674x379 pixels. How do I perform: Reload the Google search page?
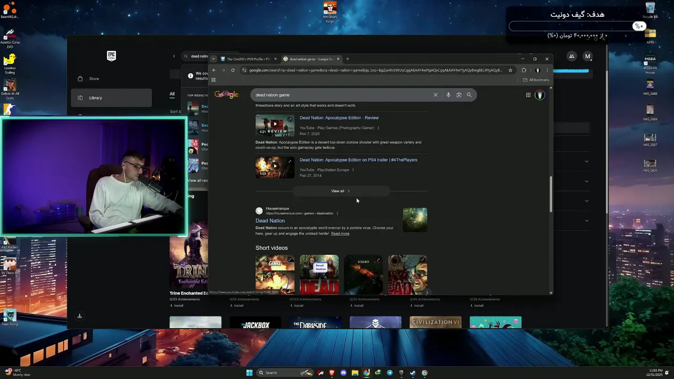click(232, 70)
